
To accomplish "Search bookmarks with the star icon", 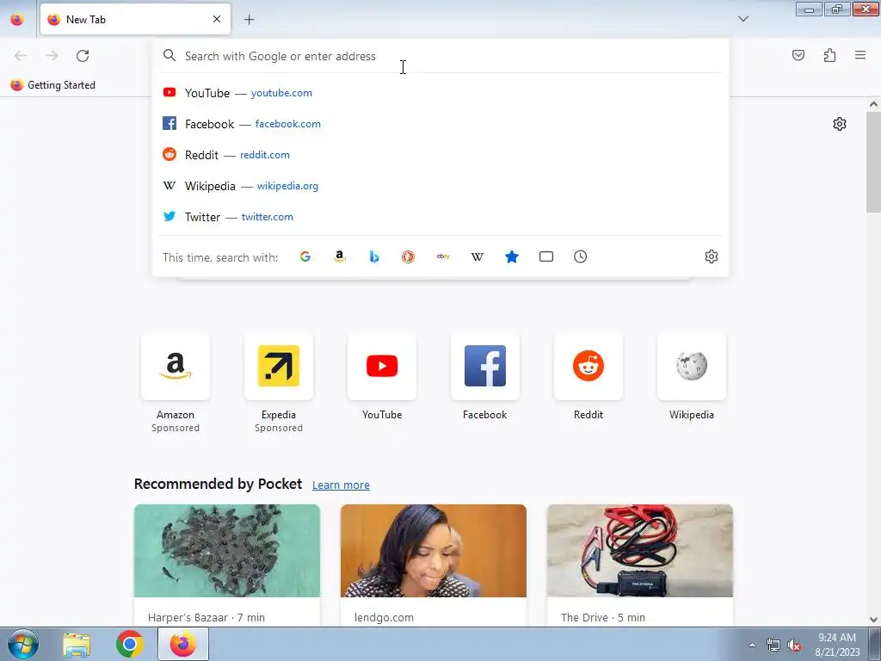I will pos(511,256).
